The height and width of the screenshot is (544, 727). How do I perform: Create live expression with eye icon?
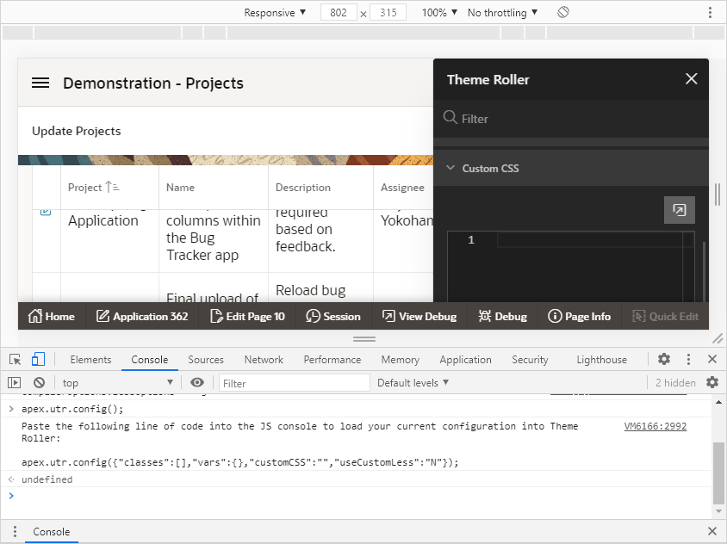point(197,382)
